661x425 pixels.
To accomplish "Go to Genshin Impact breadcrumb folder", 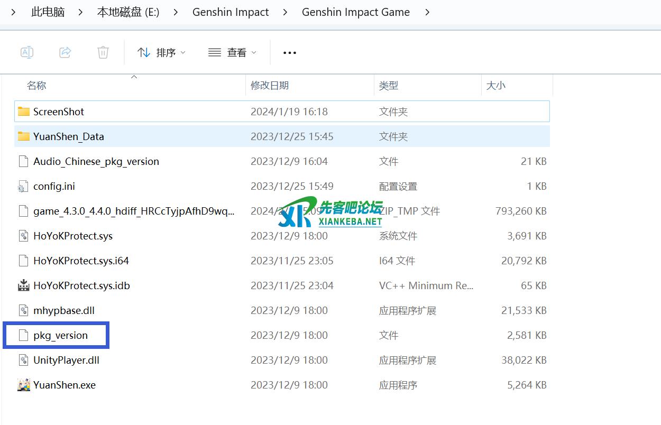I will [x=231, y=12].
